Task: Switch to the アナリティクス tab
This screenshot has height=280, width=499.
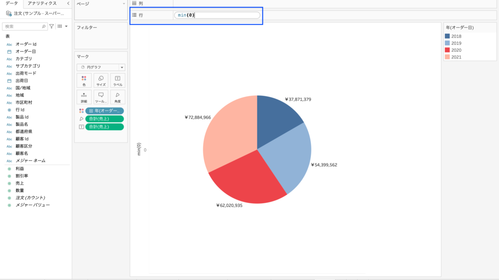Action: 42,3
